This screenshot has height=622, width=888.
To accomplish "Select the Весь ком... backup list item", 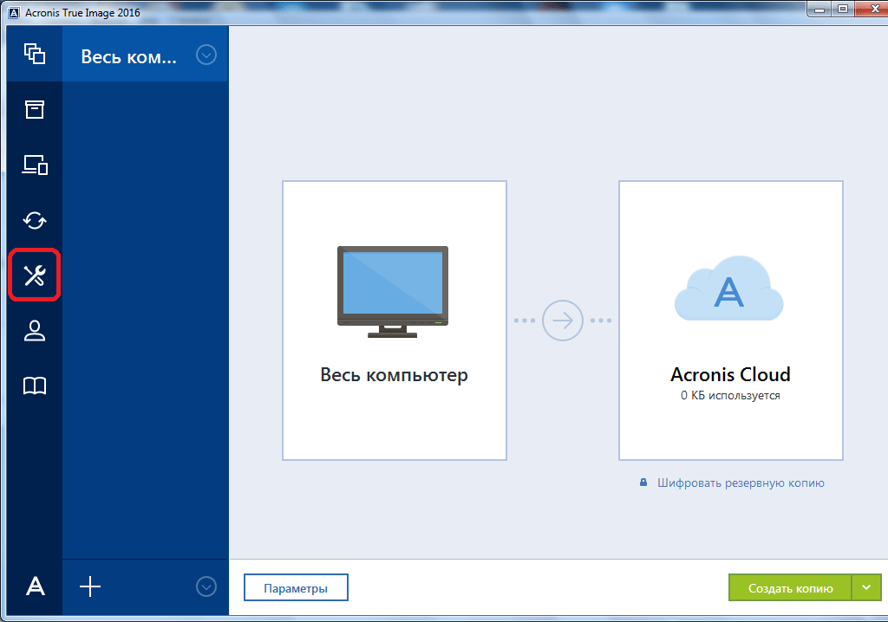I will coord(128,56).
